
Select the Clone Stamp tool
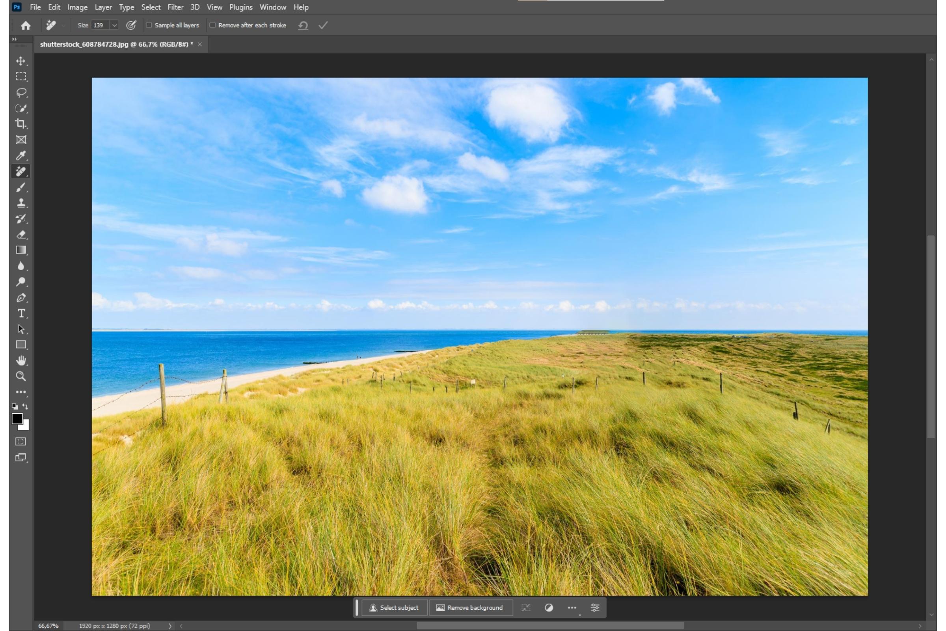point(21,203)
